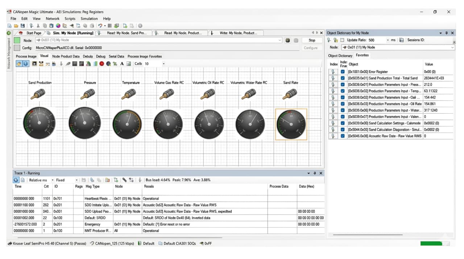Click the red record circle icon
This screenshot has height=259, width=464.
(101, 64)
